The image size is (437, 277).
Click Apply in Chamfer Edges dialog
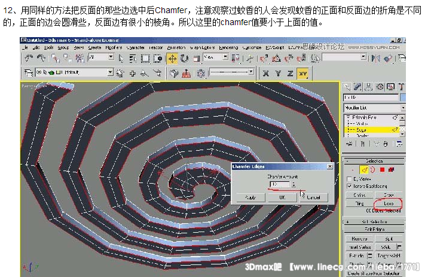click(x=250, y=197)
